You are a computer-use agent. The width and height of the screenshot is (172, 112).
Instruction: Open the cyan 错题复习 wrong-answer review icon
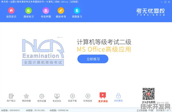coord(77,11)
